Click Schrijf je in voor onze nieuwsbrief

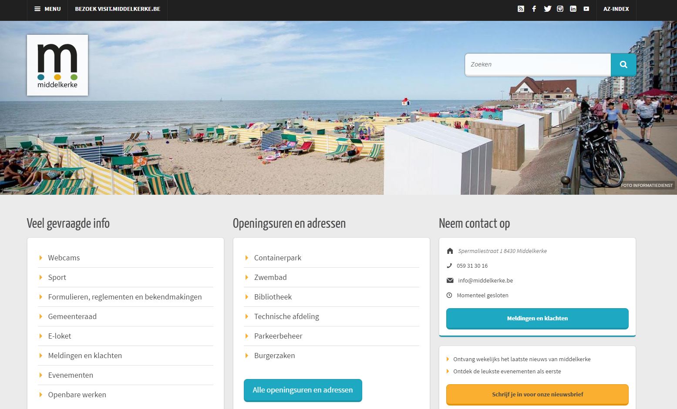tap(537, 395)
